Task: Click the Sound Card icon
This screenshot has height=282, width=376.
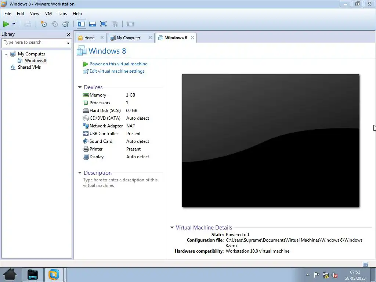Action: (86, 141)
